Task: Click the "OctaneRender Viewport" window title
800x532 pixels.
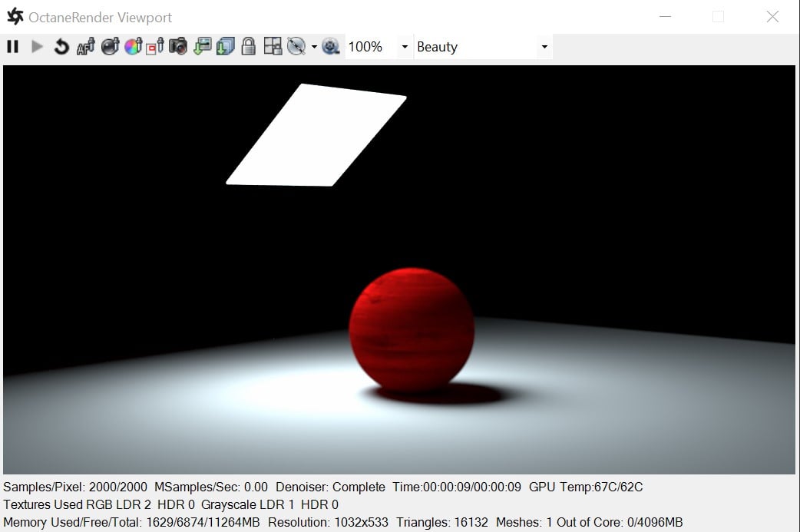Action: tap(101, 18)
